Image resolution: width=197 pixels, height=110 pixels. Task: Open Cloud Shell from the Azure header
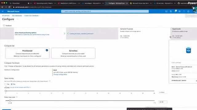click(166, 11)
